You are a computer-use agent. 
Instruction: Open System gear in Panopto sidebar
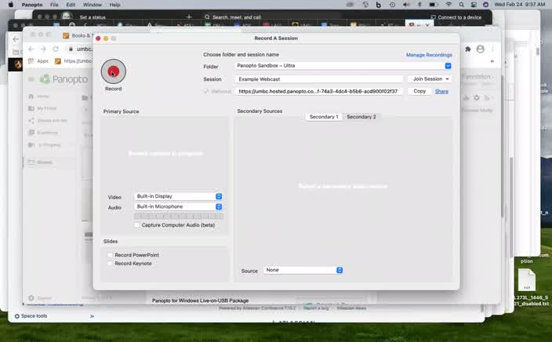click(x=31, y=298)
